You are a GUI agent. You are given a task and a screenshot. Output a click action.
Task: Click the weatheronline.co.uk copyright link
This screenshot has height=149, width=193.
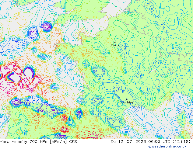point(167,146)
